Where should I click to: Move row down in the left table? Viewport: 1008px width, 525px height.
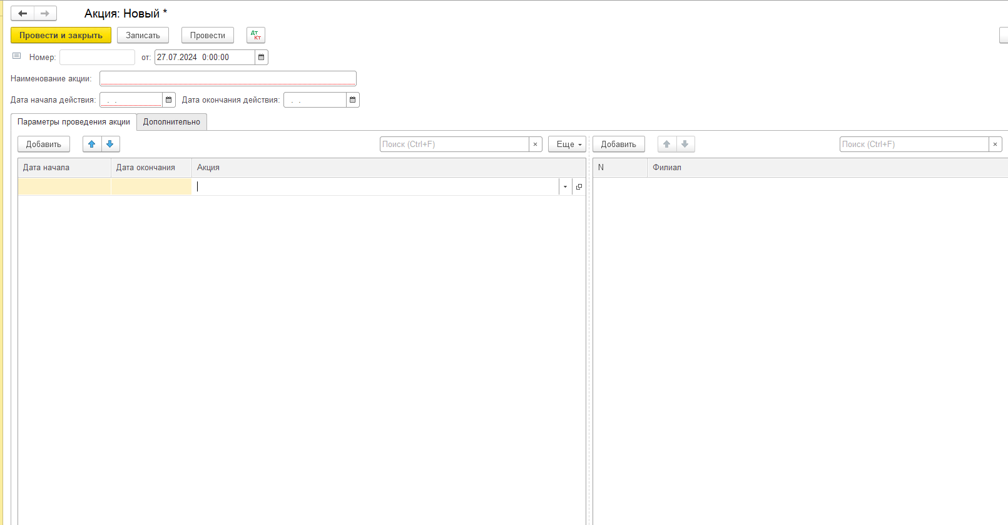pos(110,145)
